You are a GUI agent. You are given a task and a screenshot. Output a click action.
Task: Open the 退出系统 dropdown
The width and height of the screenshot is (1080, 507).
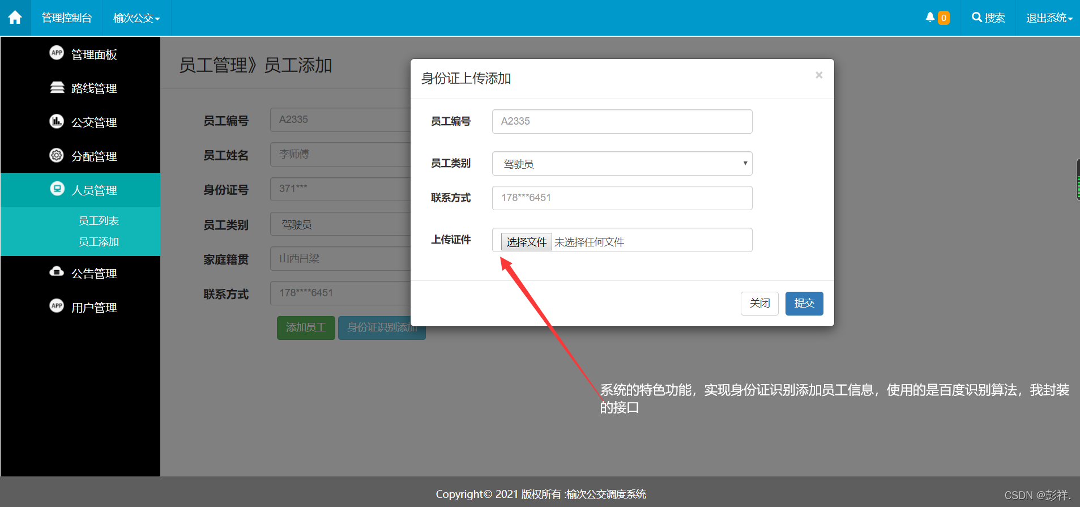1049,18
